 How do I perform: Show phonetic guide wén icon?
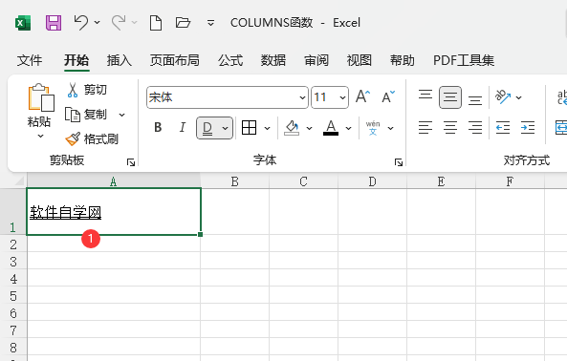(x=373, y=128)
